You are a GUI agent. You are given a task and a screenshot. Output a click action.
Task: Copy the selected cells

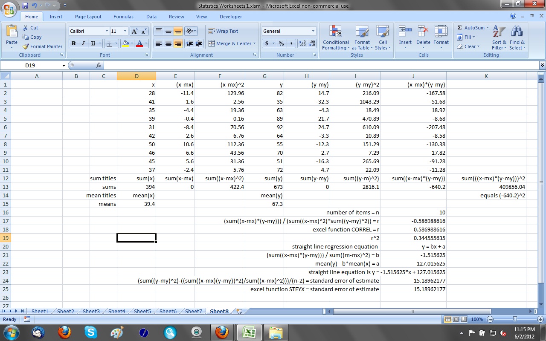32,37
